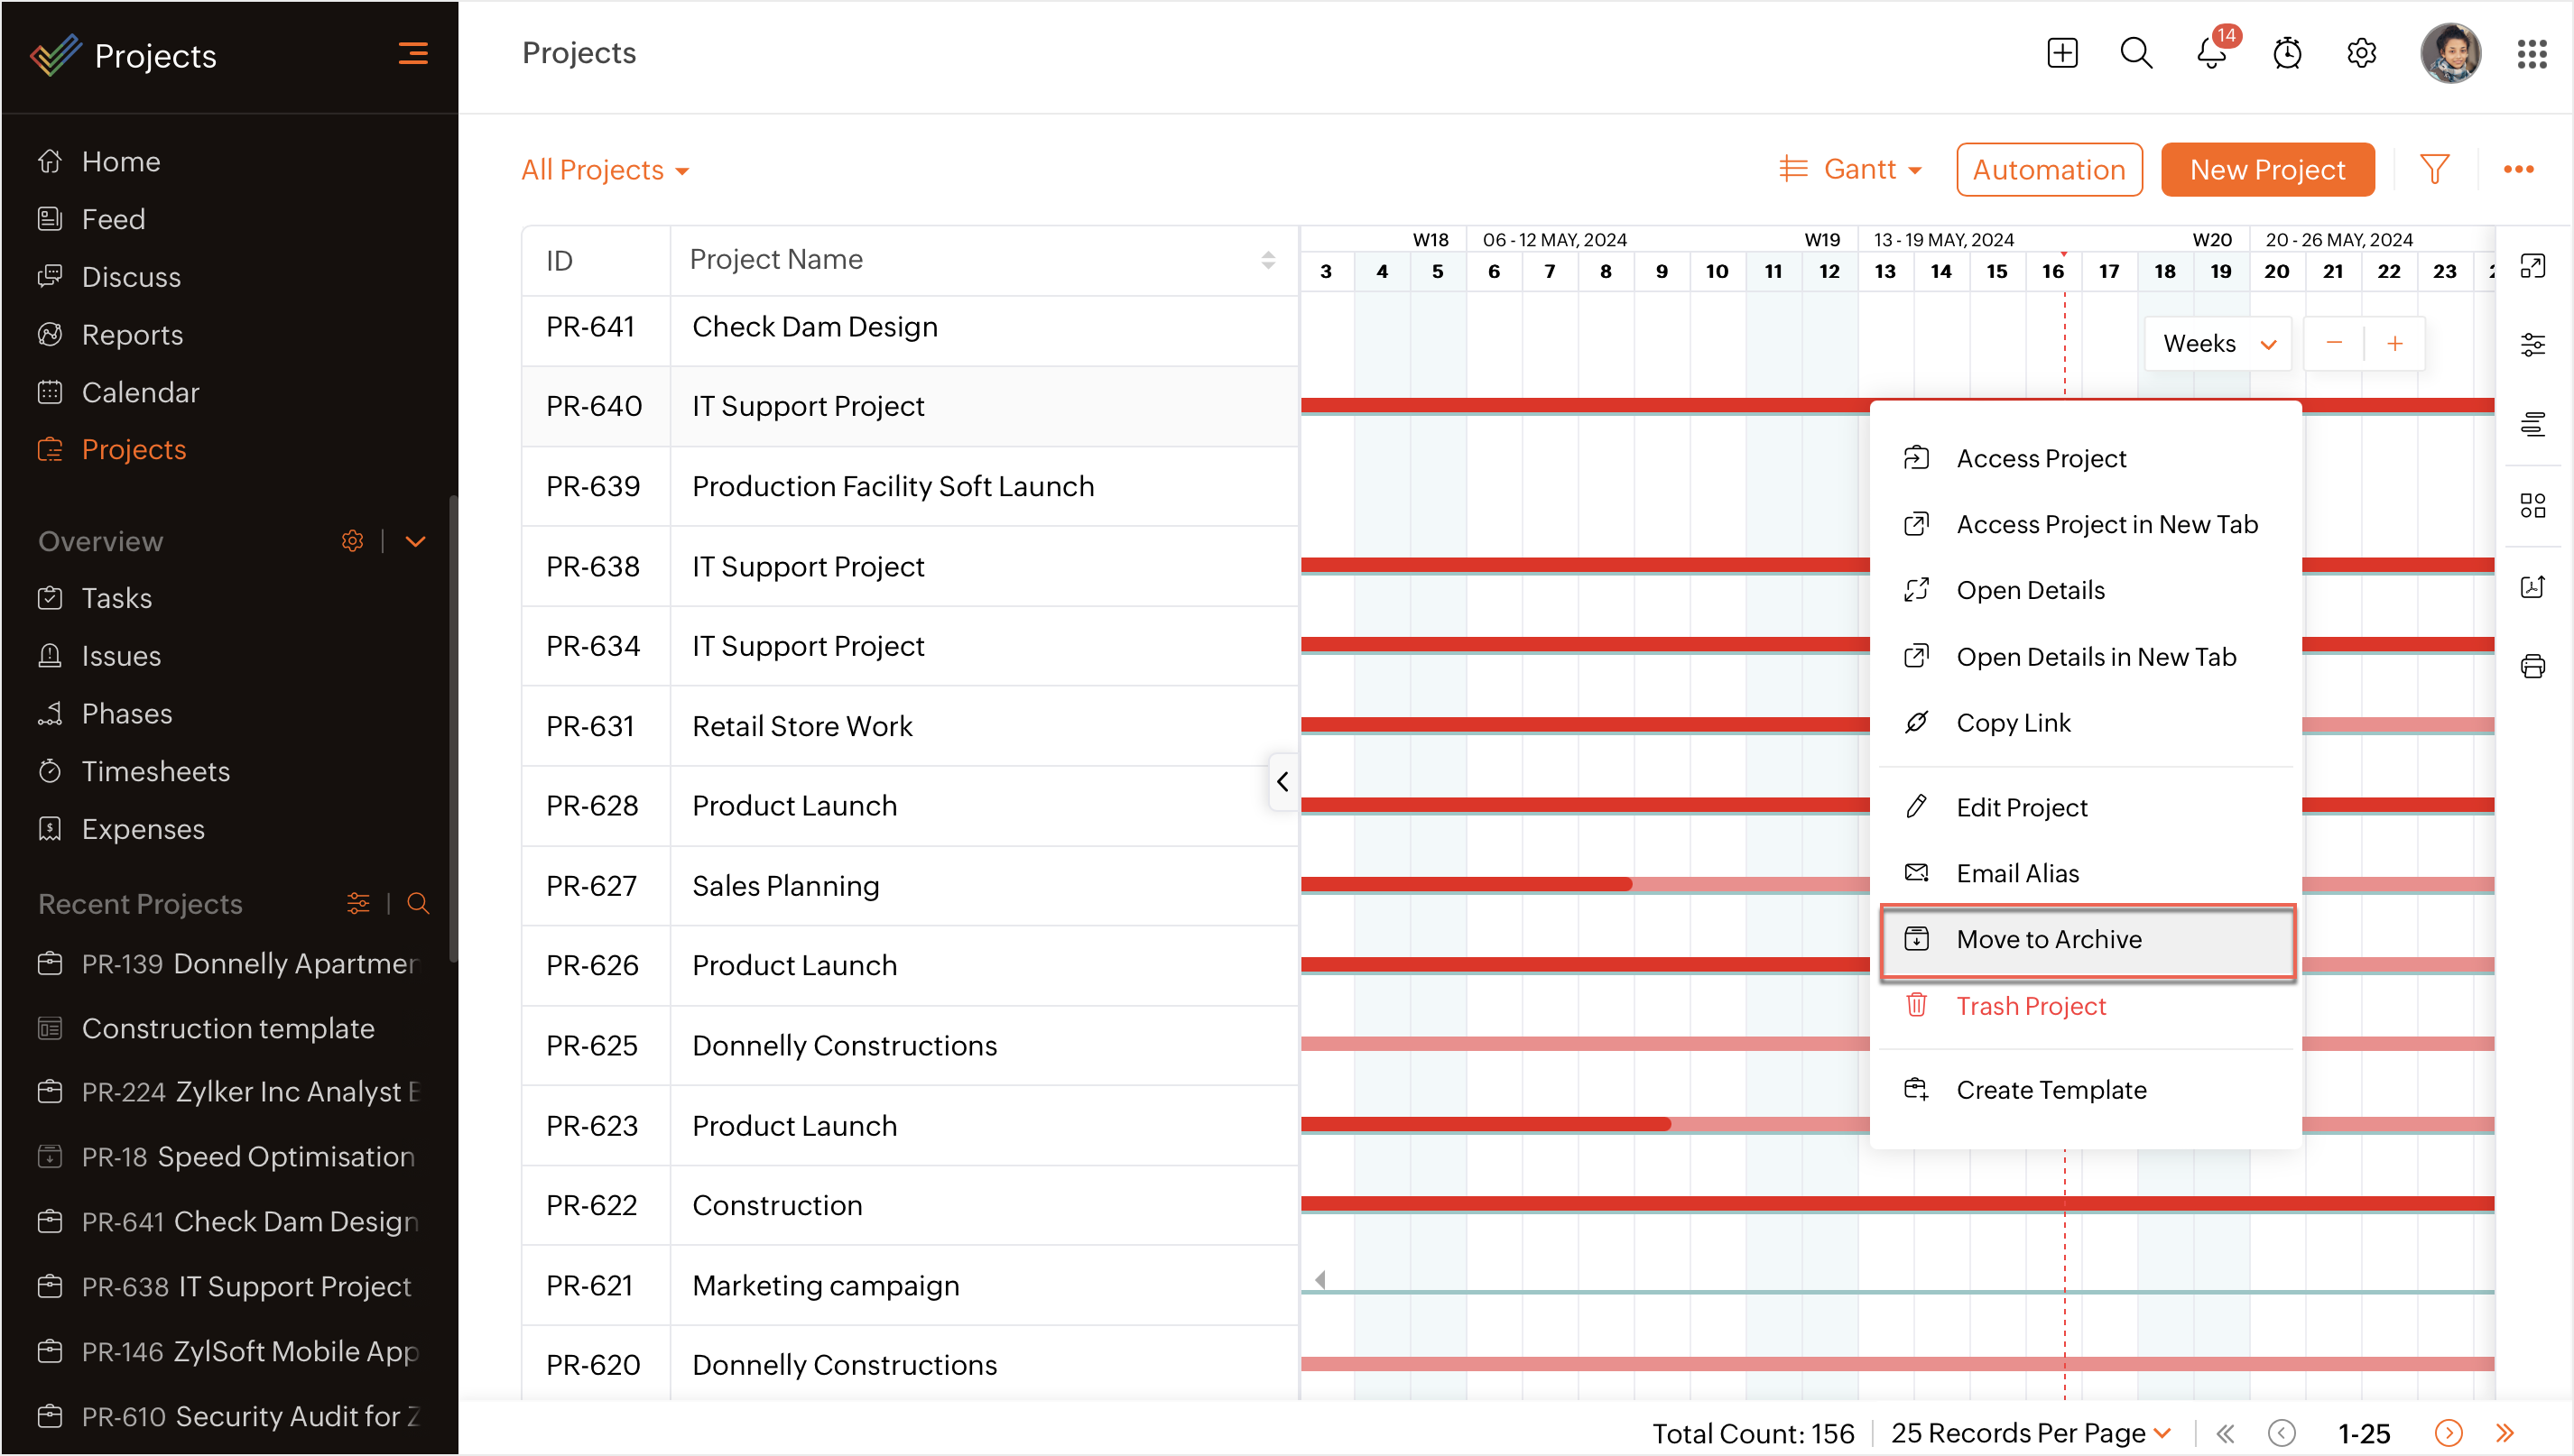Click the Sales Planning red progress bar
This screenshot has width=2574, height=1456.
[1466, 884]
